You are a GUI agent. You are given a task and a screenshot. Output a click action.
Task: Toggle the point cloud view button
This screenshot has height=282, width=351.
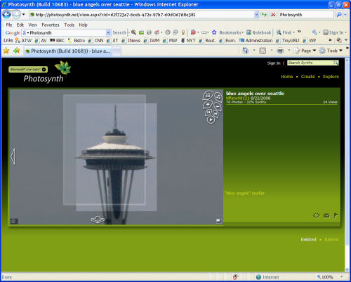click(218, 96)
